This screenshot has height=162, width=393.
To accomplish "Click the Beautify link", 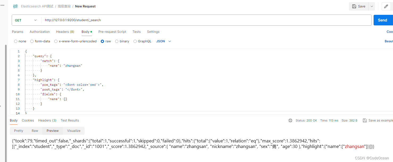I will tap(389, 41).
